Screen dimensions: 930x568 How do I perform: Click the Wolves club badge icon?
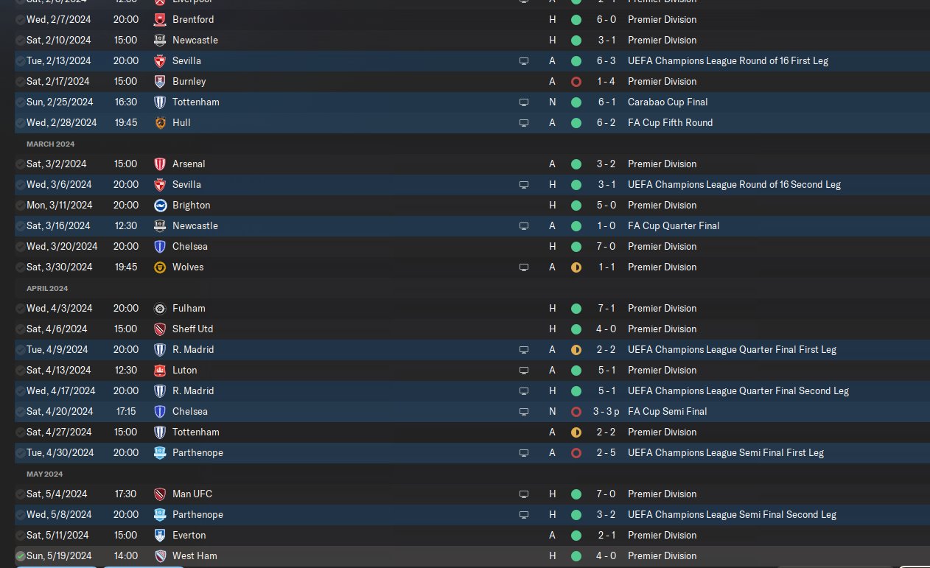tap(160, 267)
